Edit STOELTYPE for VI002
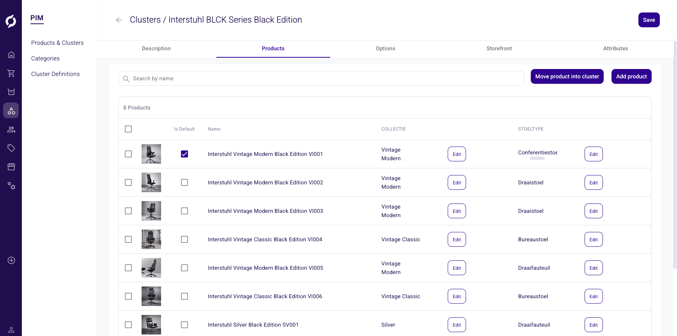Viewport: 677px width, 336px height. click(594, 182)
